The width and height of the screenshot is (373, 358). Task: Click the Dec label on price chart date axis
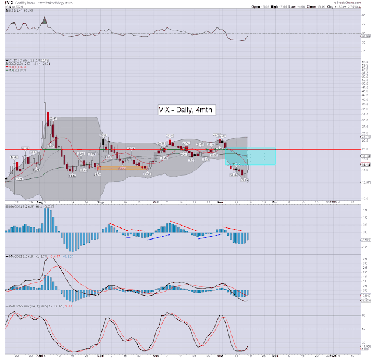click(275, 202)
